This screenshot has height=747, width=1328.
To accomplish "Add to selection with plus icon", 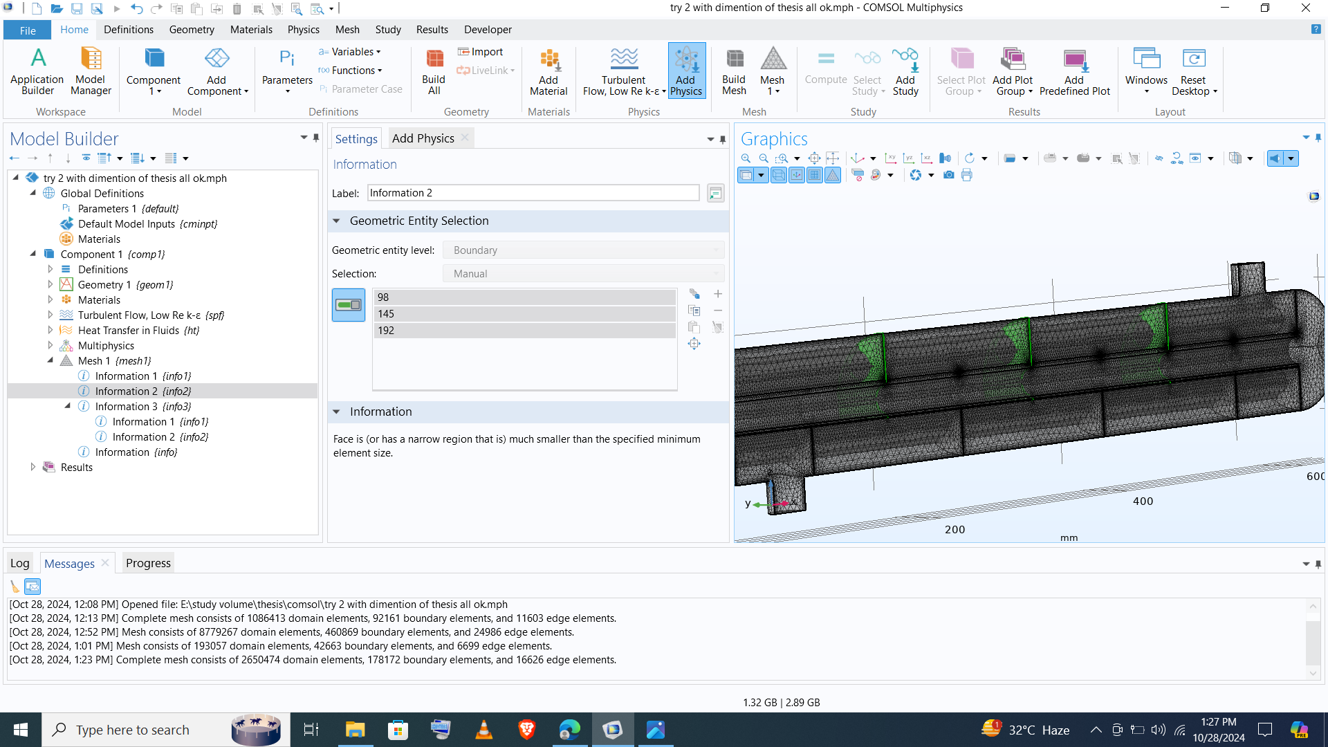I will point(718,294).
